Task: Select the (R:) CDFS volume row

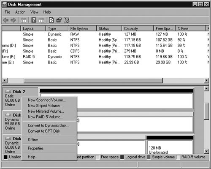Action: coord(105,51)
